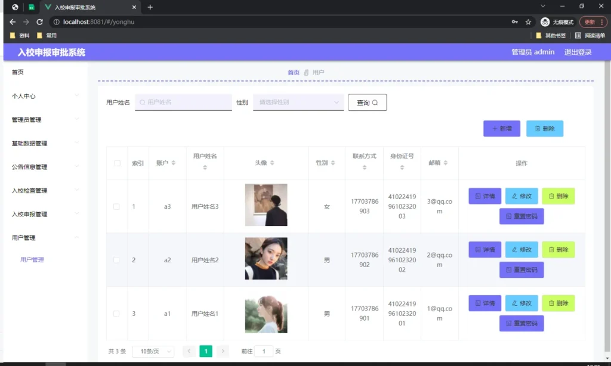Click the 新增 add button with plus icon

click(x=501, y=128)
